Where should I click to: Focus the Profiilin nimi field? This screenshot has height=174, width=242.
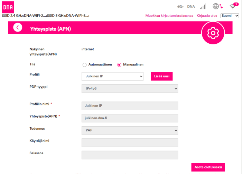pyautogui.click(x=130, y=106)
